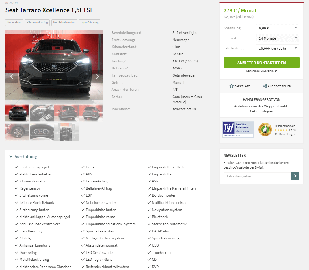Click the Cetin Erdogan contact name

point(261,111)
